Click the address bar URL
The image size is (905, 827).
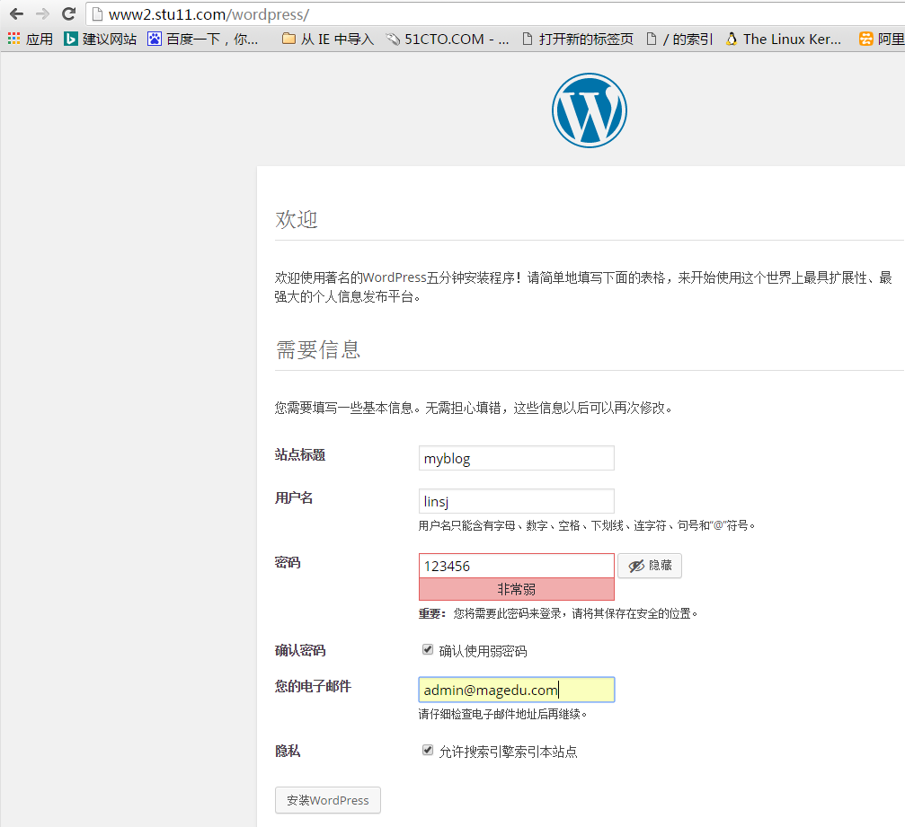coord(209,14)
